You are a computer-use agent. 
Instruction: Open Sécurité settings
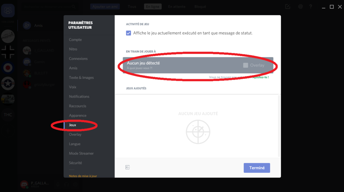(75, 163)
